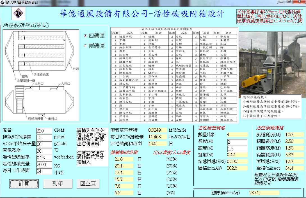
Task: Click the adsorption capacity table image
Action: 174,75
